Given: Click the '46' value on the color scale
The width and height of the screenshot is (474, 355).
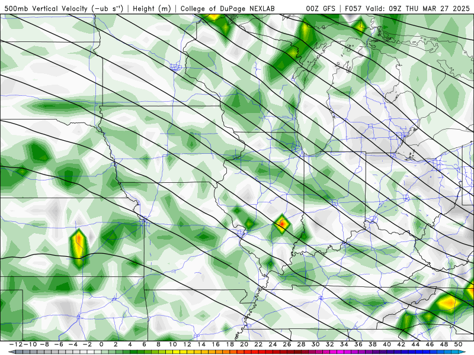Looking at the screenshot, I should tap(430, 344).
